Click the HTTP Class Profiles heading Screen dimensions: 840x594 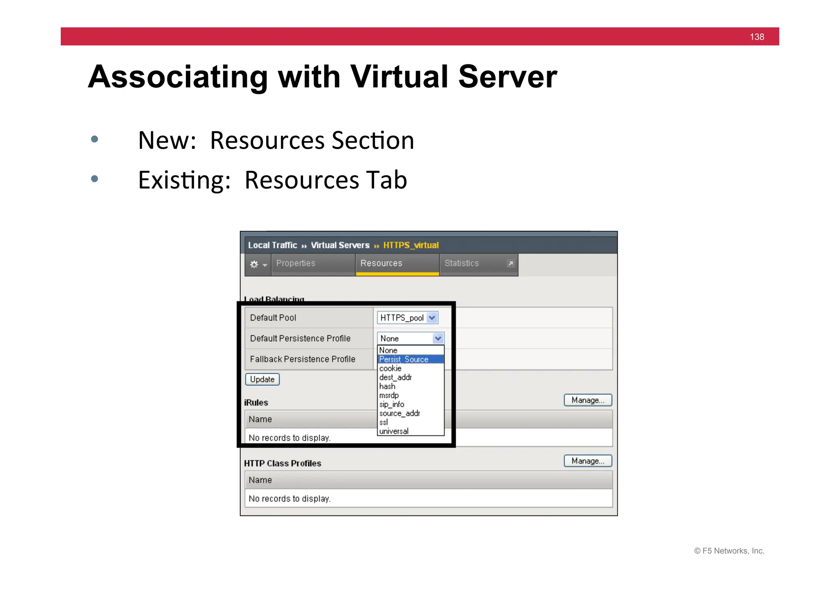point(283,463)
